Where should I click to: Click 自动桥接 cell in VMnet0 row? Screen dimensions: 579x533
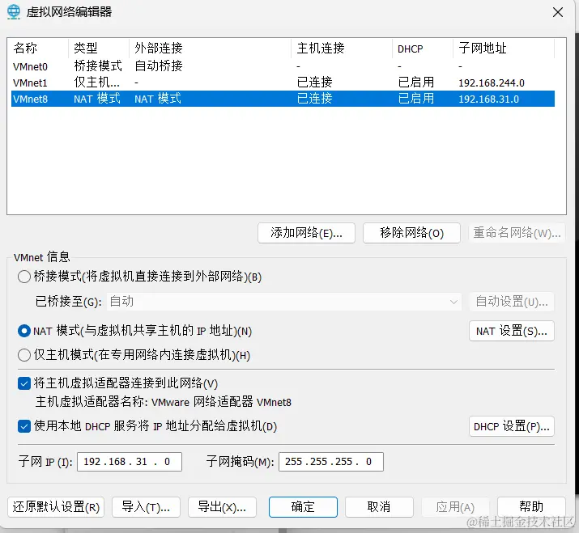tap(159, 66)
